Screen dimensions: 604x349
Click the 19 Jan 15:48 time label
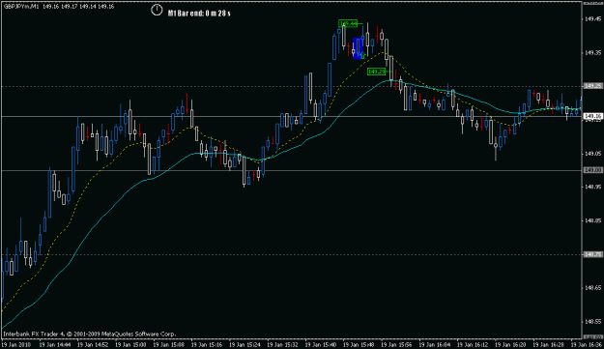(x=359, y=344)
